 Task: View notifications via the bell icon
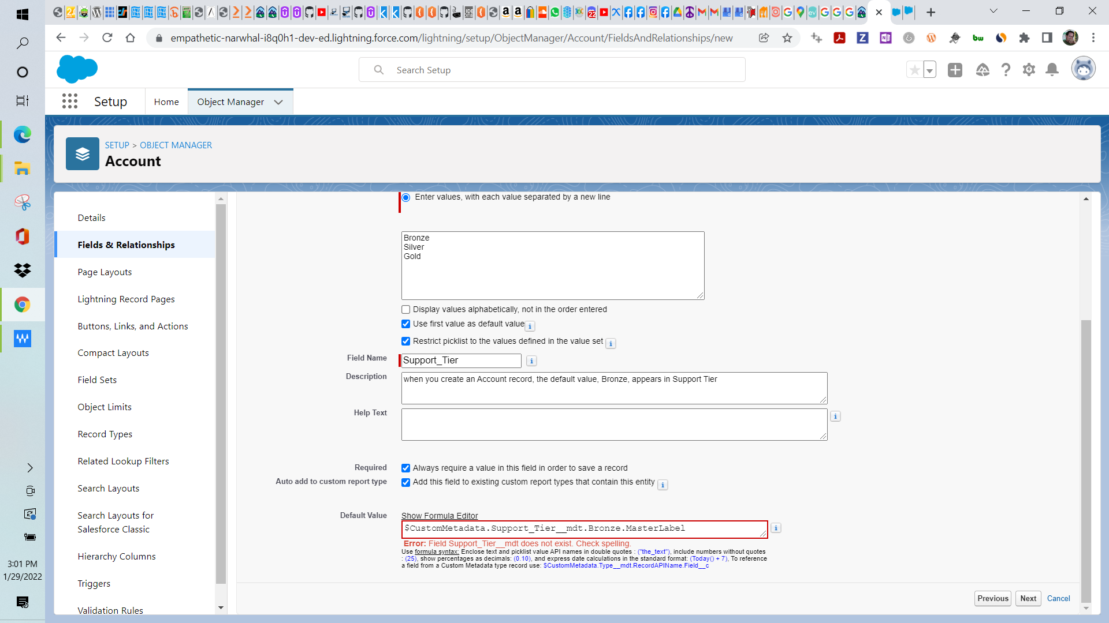[x=1052, y=69]
